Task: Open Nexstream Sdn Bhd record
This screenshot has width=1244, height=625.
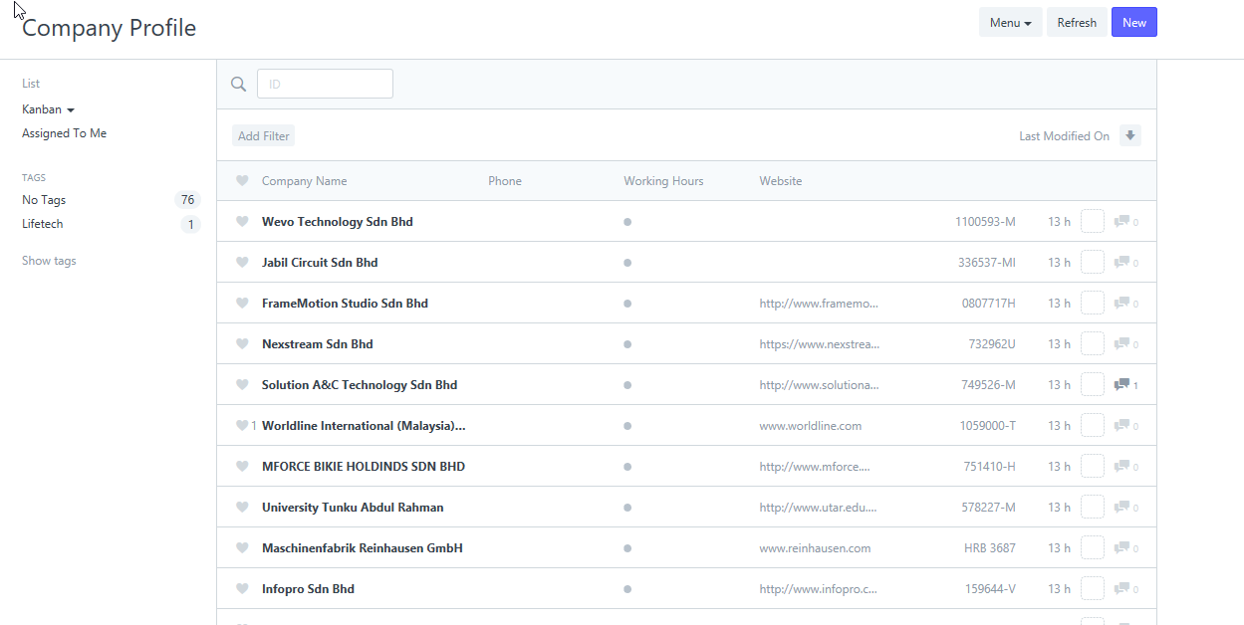Action: pyautogui.click(x=318, y=344)
